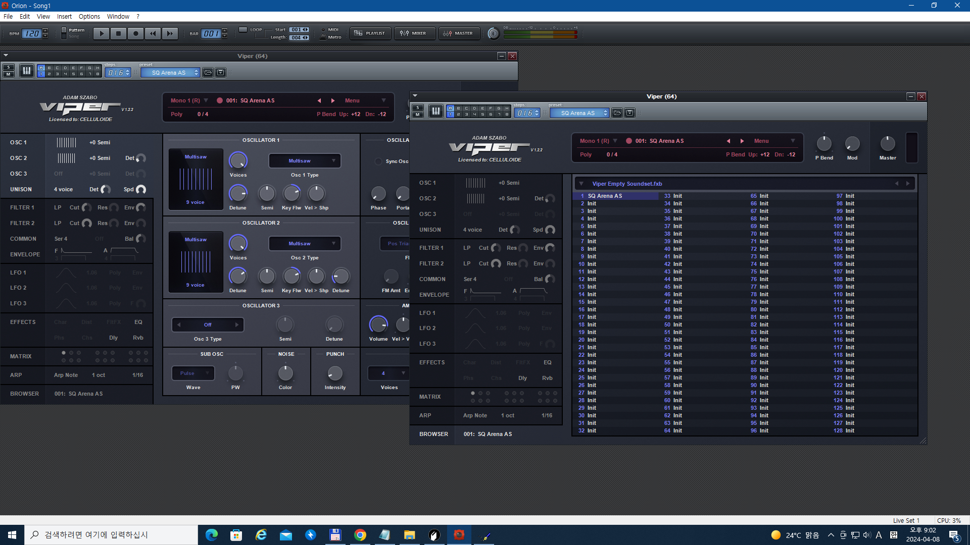Click the transport Record button
This screenshot has width=970, height=545.
point(135,33)
